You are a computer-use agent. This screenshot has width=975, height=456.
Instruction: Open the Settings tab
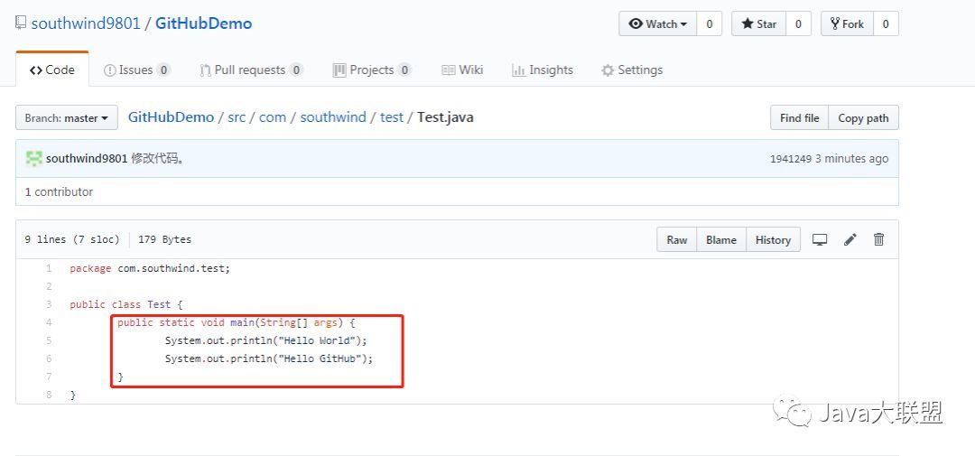[x=632, y=70]
